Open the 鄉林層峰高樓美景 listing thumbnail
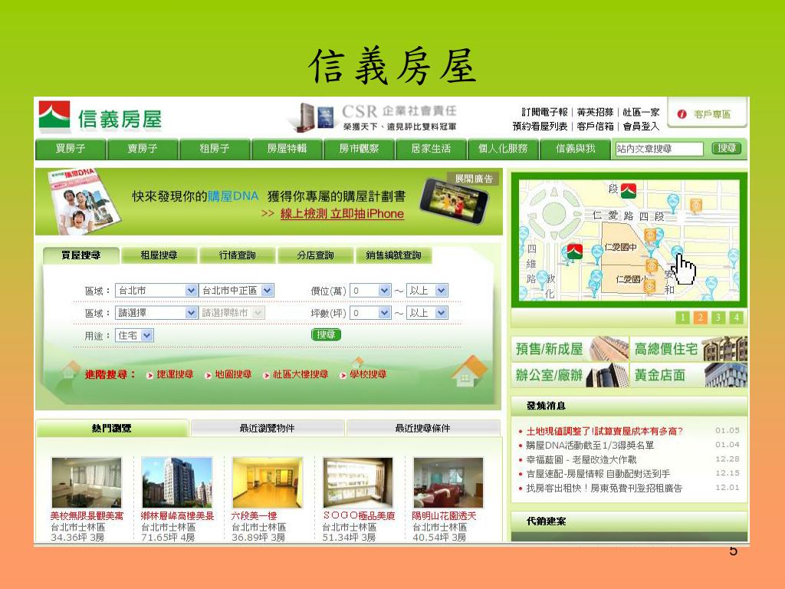This screenshot has height=589, width=785. coord(177,483)
